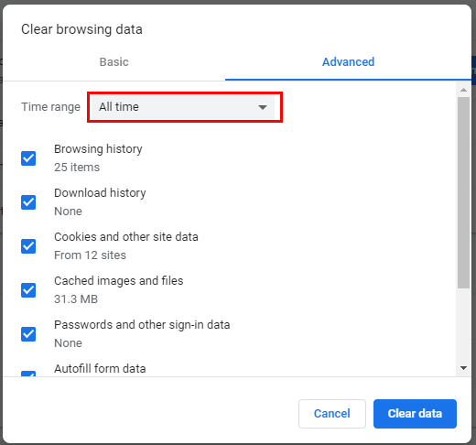This screenshot has width=476, height=445.
Task: Click the Download history label text
Action: click(x=100, y=193)
